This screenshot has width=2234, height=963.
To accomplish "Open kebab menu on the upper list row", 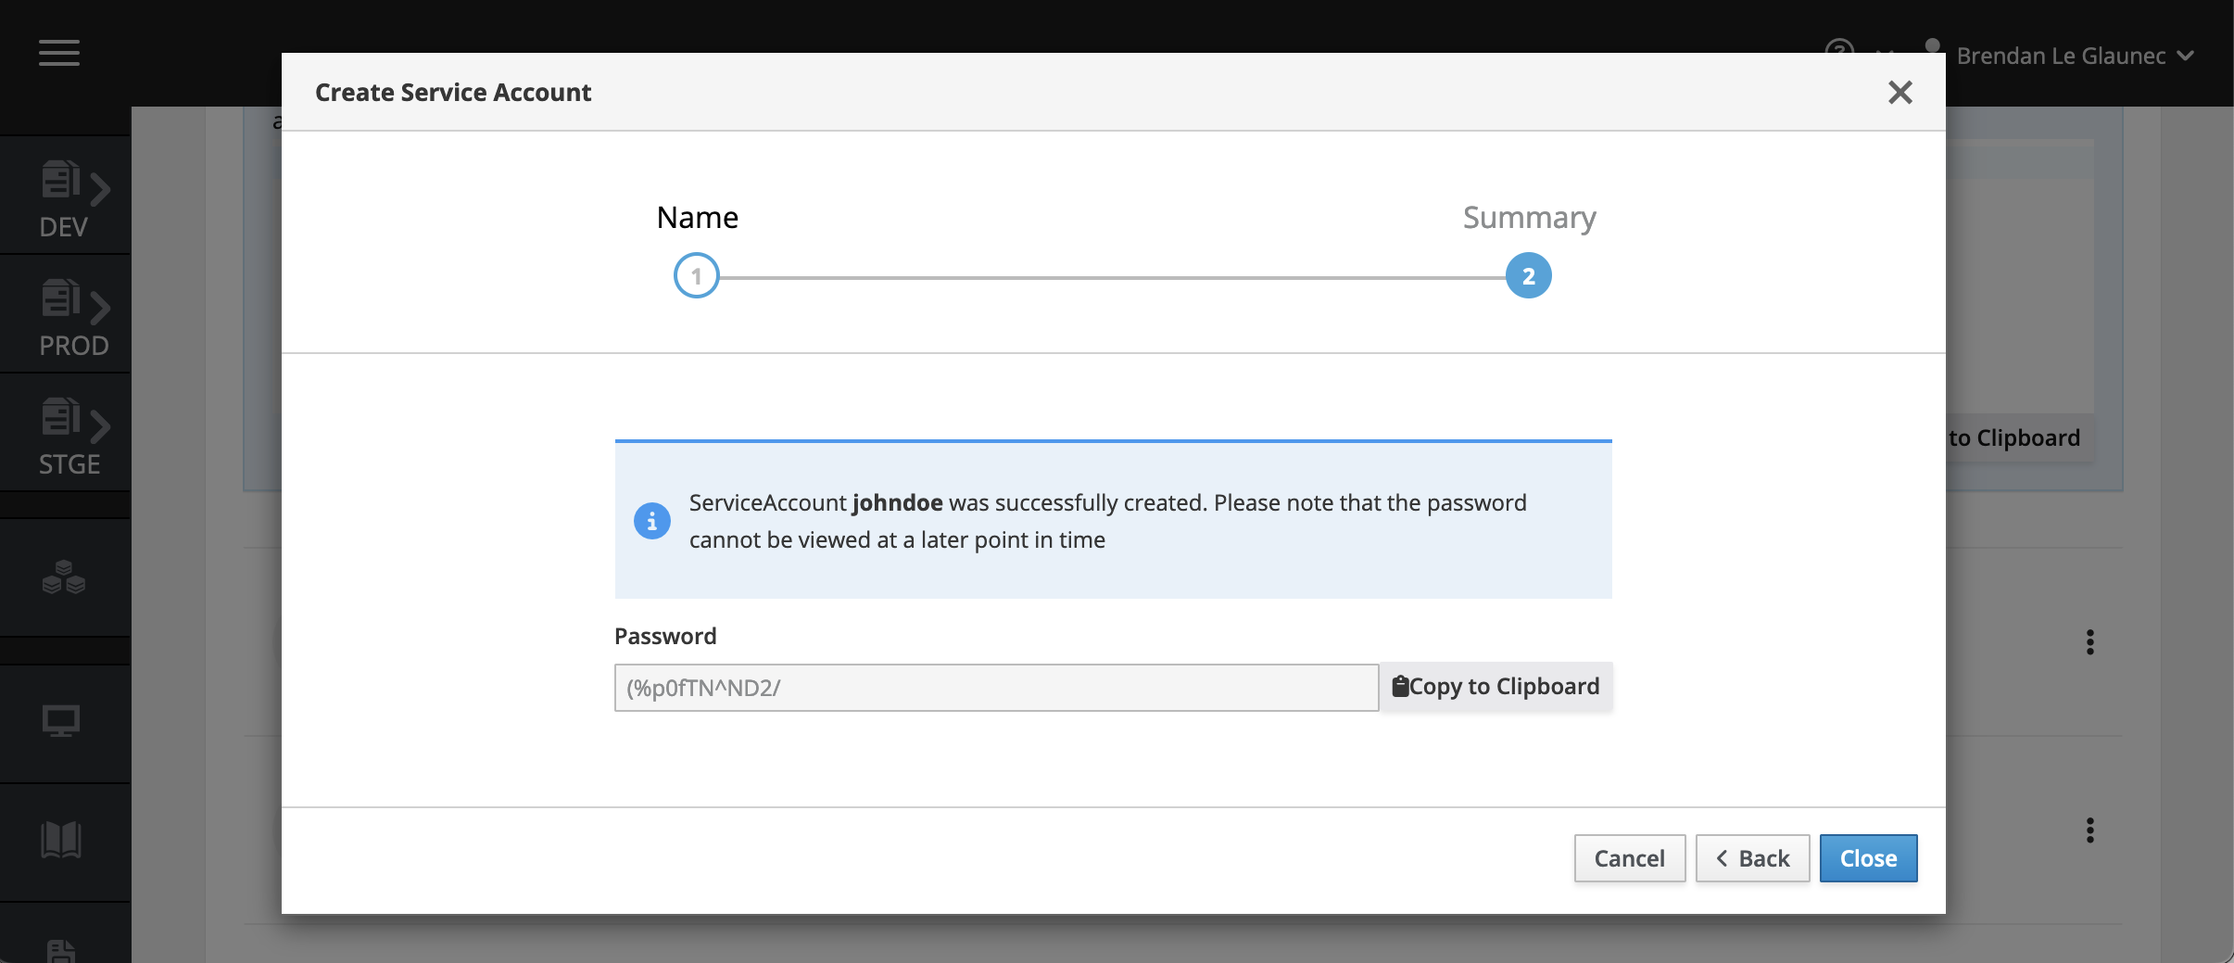I will [2090, 642].
